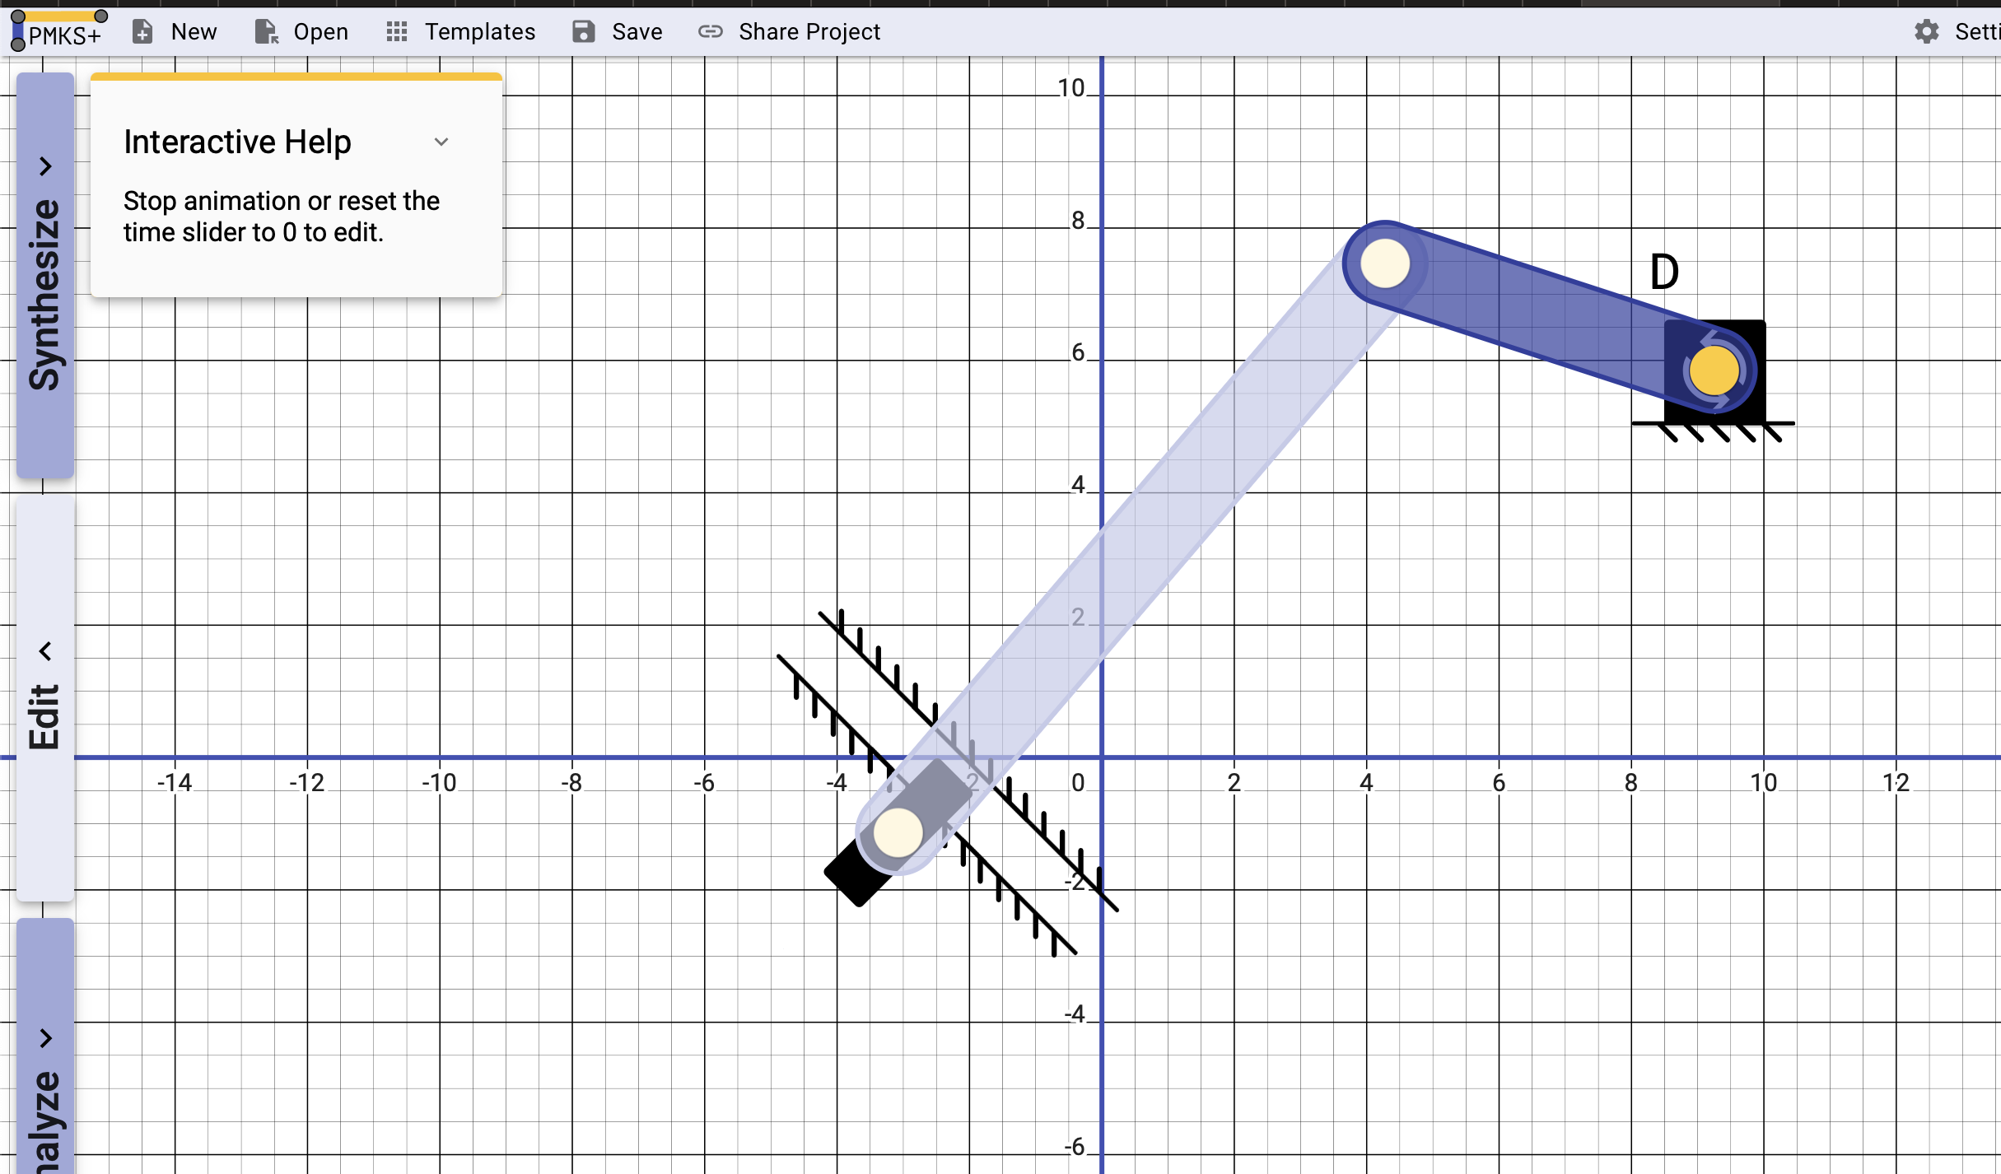Click the Analyze panel arrow chevron
The height and width of the screenshot is (1174, 2001).
(x=45, y=1038)
